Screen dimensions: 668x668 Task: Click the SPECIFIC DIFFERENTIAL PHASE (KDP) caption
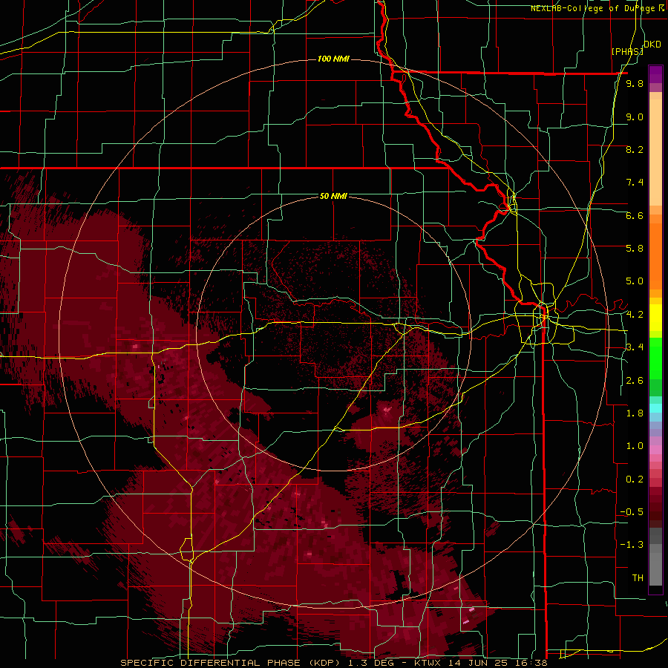pyautogui.click(x=229, y=663)
